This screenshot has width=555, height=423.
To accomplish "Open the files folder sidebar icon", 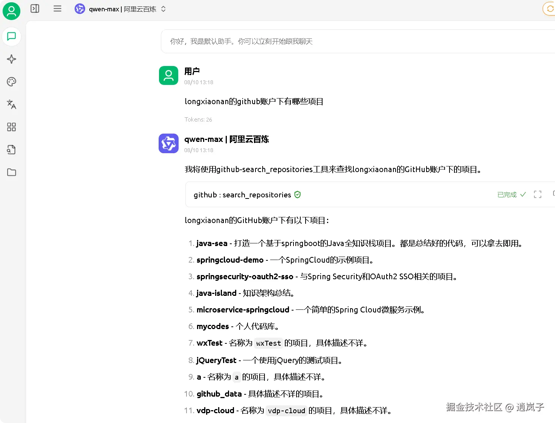I will pyautogui.click(x=12, y=172).
